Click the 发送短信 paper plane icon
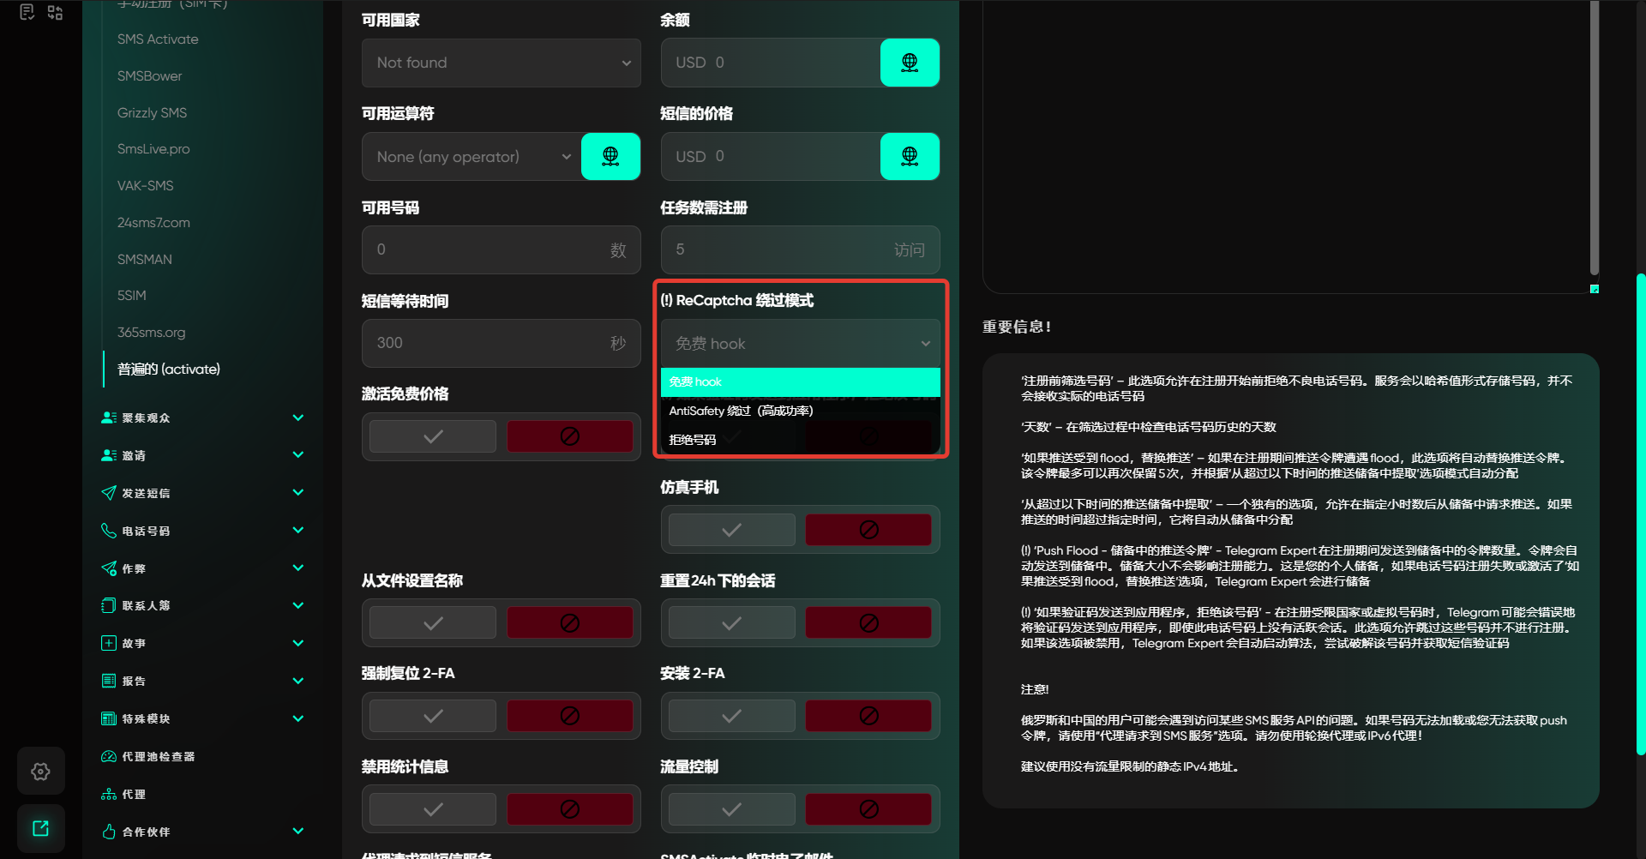1646x859 pixels. pyautogui.click(x=109, y=493)
